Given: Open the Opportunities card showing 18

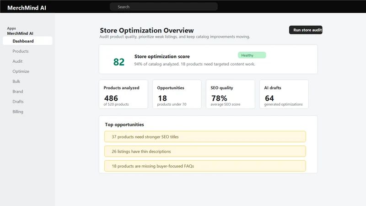Looking at the screenshot, I should pyautogui.click(x=177, y=94).
